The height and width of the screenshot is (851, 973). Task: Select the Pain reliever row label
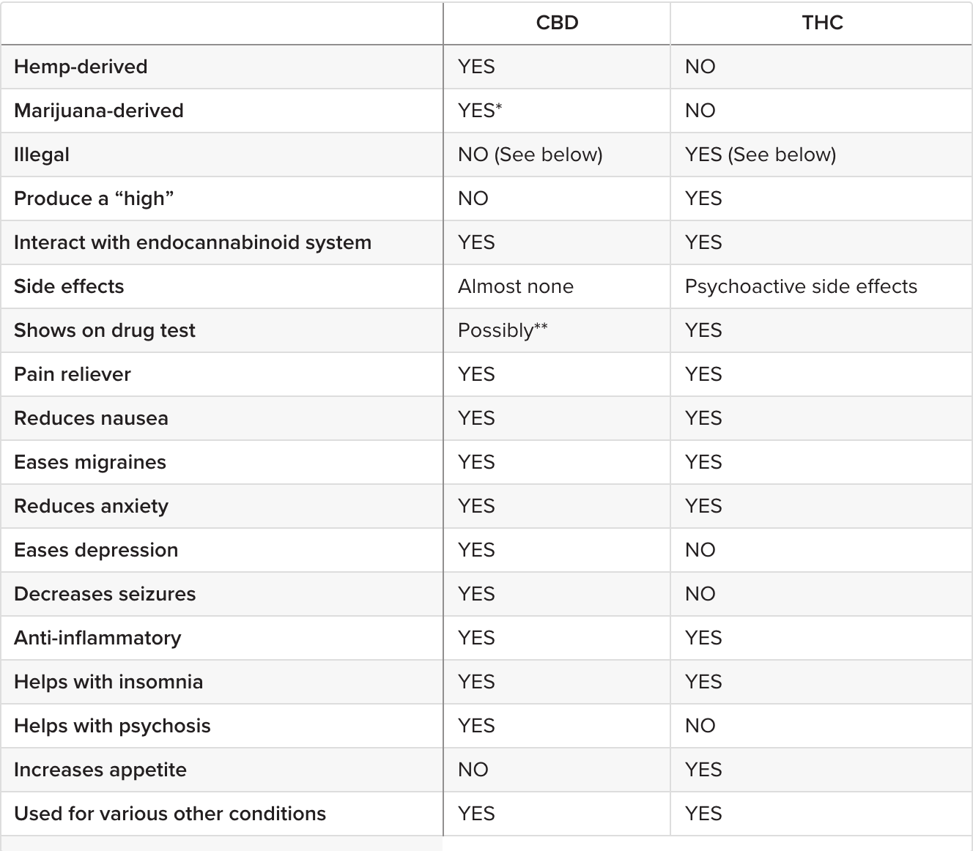click(x=73, y=374)
